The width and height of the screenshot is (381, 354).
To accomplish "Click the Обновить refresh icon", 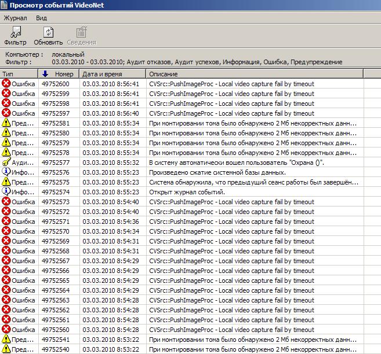I will pos(48,32).
